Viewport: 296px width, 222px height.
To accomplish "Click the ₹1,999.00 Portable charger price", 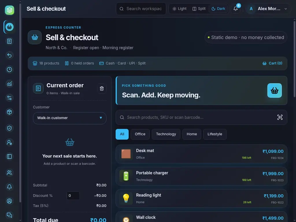I will pos(273,173).
